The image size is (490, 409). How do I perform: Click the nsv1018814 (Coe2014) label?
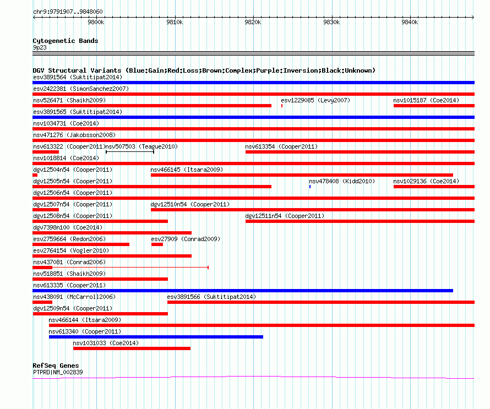pyautogui.click(x=66, y=158)
